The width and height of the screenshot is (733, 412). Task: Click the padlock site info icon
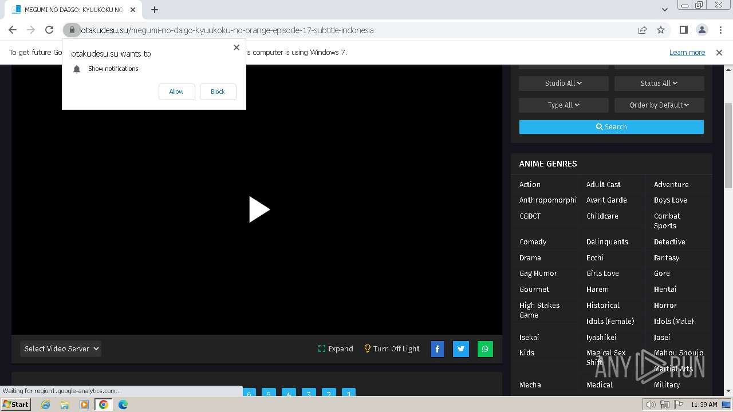(72, 30)
